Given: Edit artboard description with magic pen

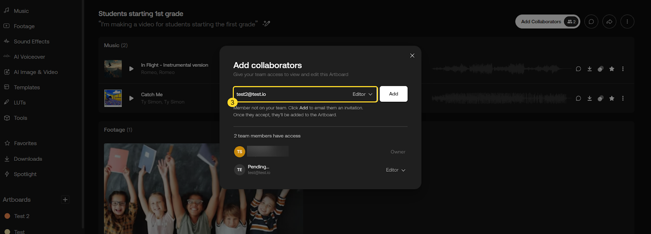Looking at the screenshot, I should [x=267, y=24].
